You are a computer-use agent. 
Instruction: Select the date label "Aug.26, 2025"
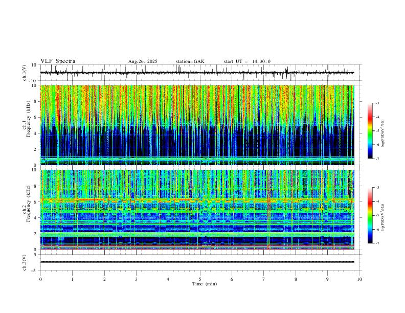[x=143, y=61]
